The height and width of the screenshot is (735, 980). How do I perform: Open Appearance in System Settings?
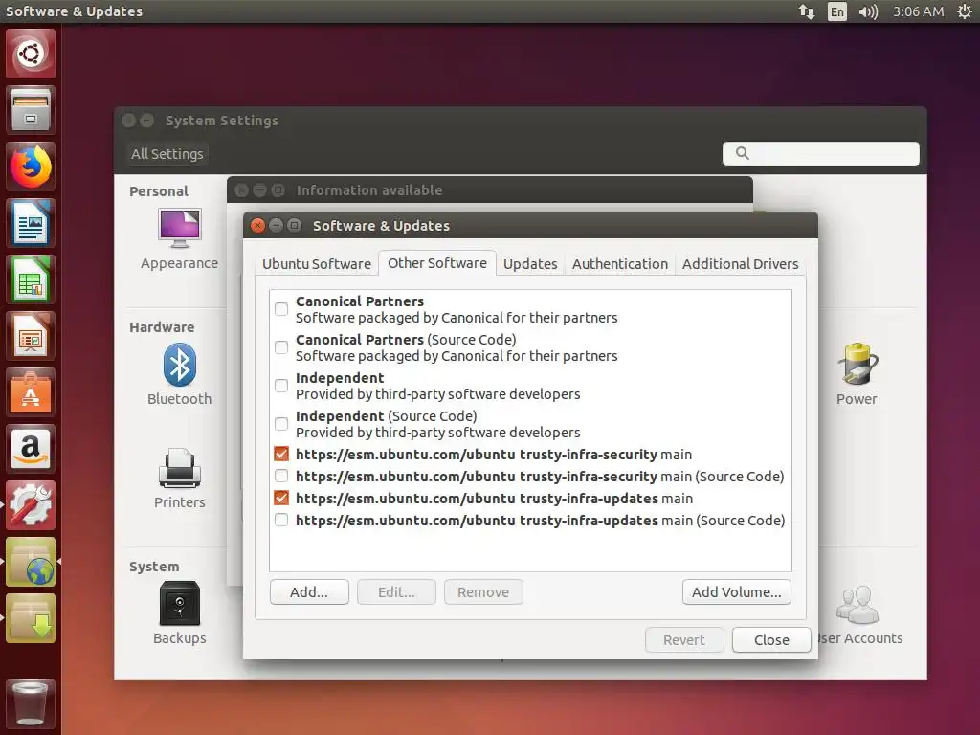(x=179, y=238)
